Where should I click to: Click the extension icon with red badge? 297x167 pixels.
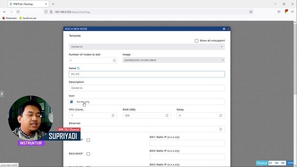286,11
